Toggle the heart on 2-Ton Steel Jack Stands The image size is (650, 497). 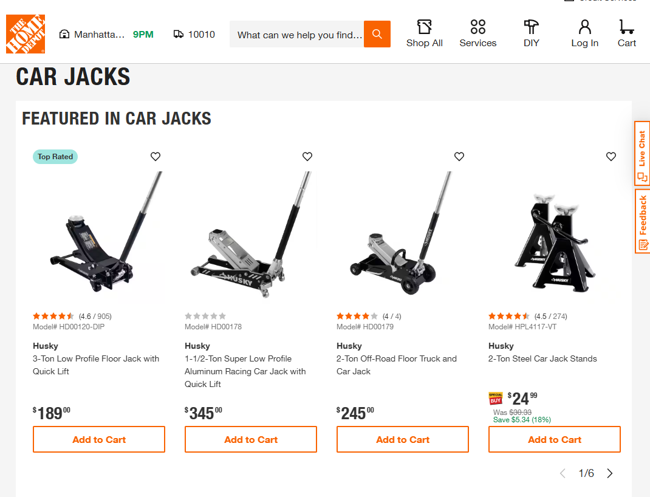[611, 156]
